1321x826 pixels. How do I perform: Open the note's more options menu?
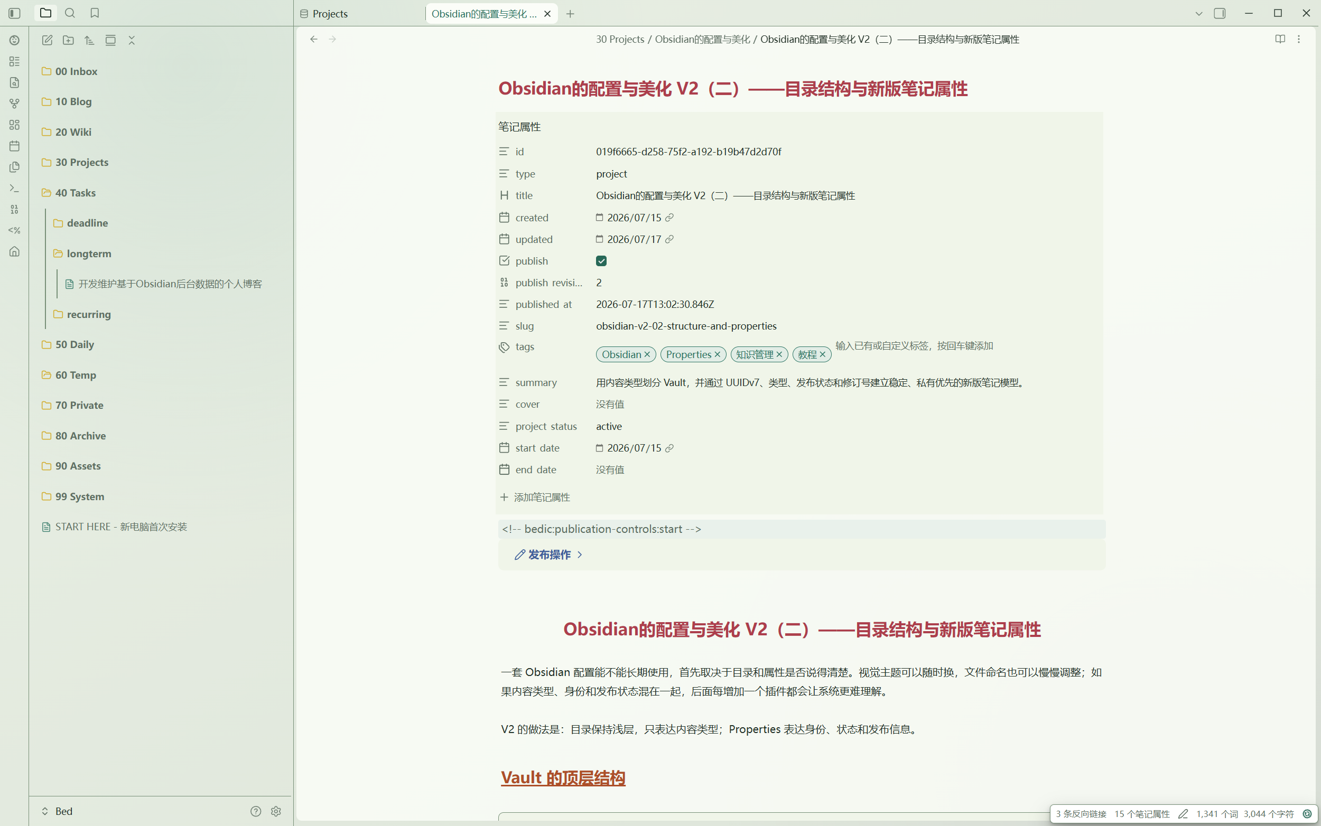[x=1299, y=39]
